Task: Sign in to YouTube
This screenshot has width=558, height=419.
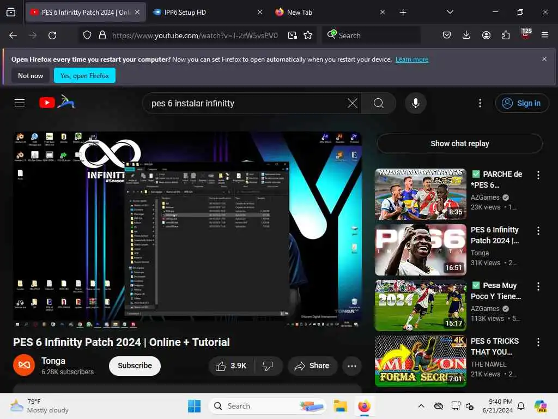Action: coord(521,103)
